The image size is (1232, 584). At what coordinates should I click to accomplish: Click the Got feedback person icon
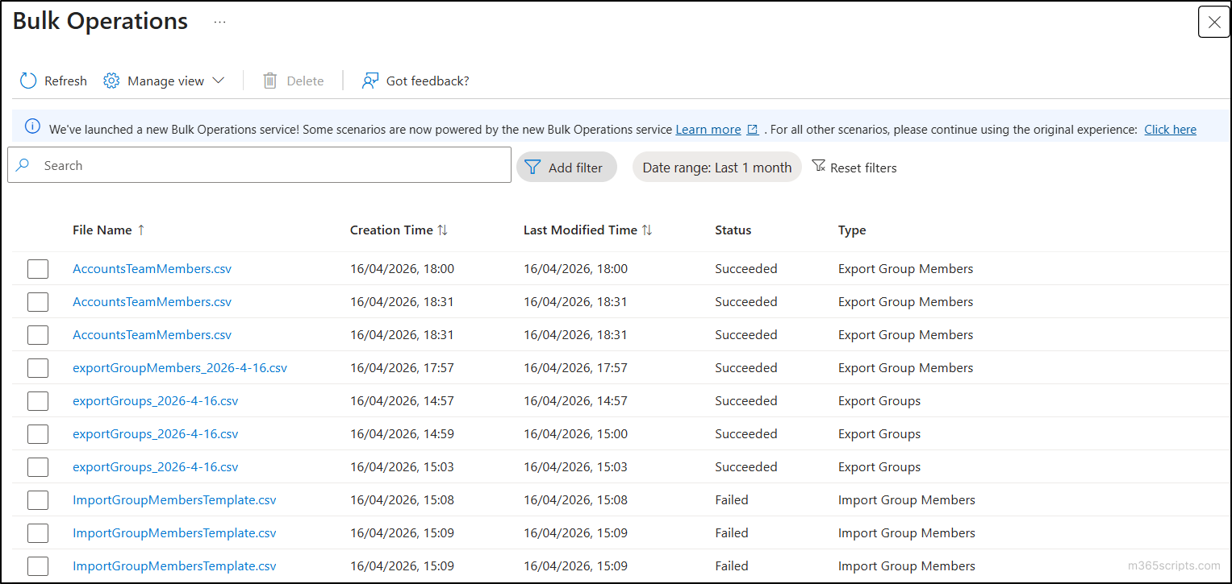pyautogui.click(x=370, y=81)
